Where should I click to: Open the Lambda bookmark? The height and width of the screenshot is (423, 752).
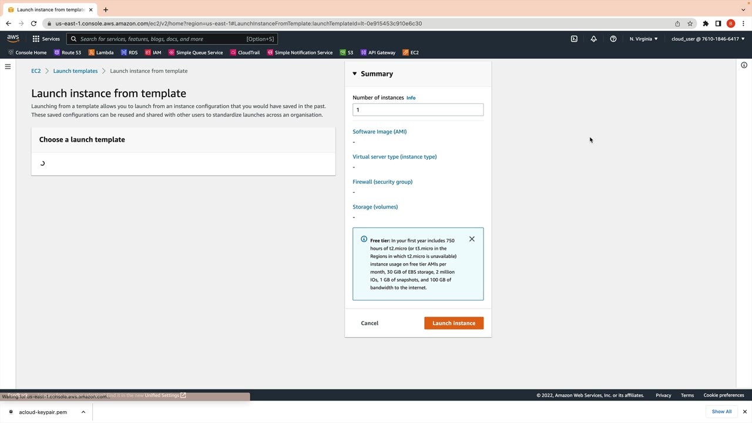[101, 52]
